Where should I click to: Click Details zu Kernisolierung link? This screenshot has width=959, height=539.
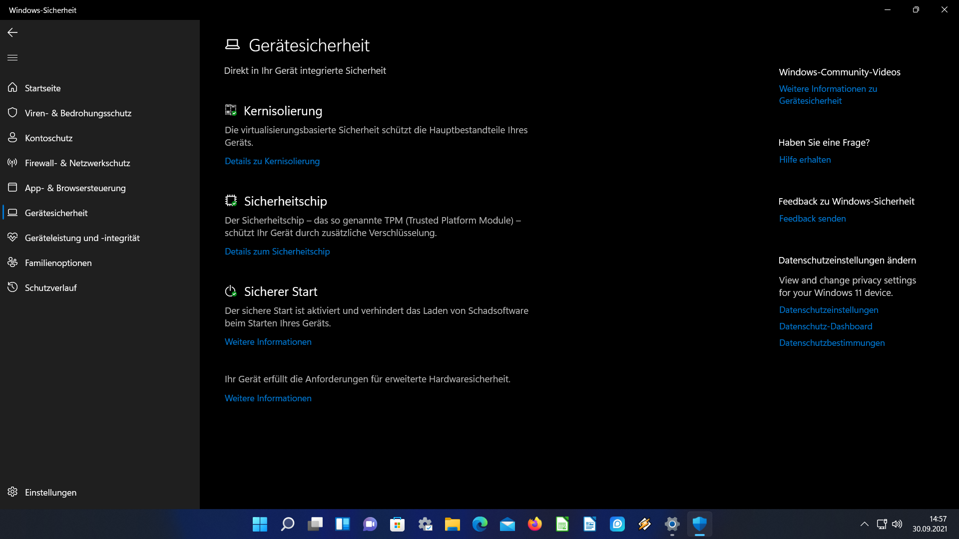tap(272, 161)
